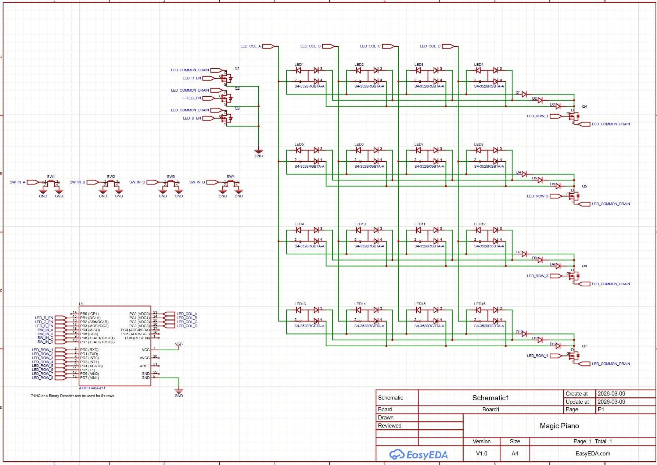Click the Q4 MOSFET at LED_ROW_1

(574, 116)
